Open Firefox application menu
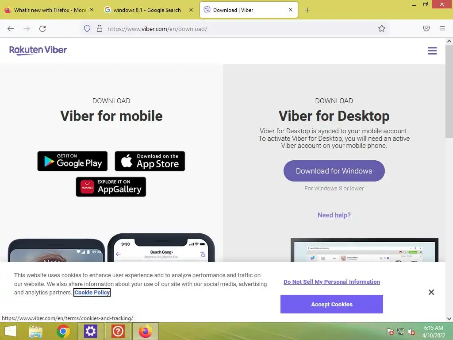 coord(442,28)
